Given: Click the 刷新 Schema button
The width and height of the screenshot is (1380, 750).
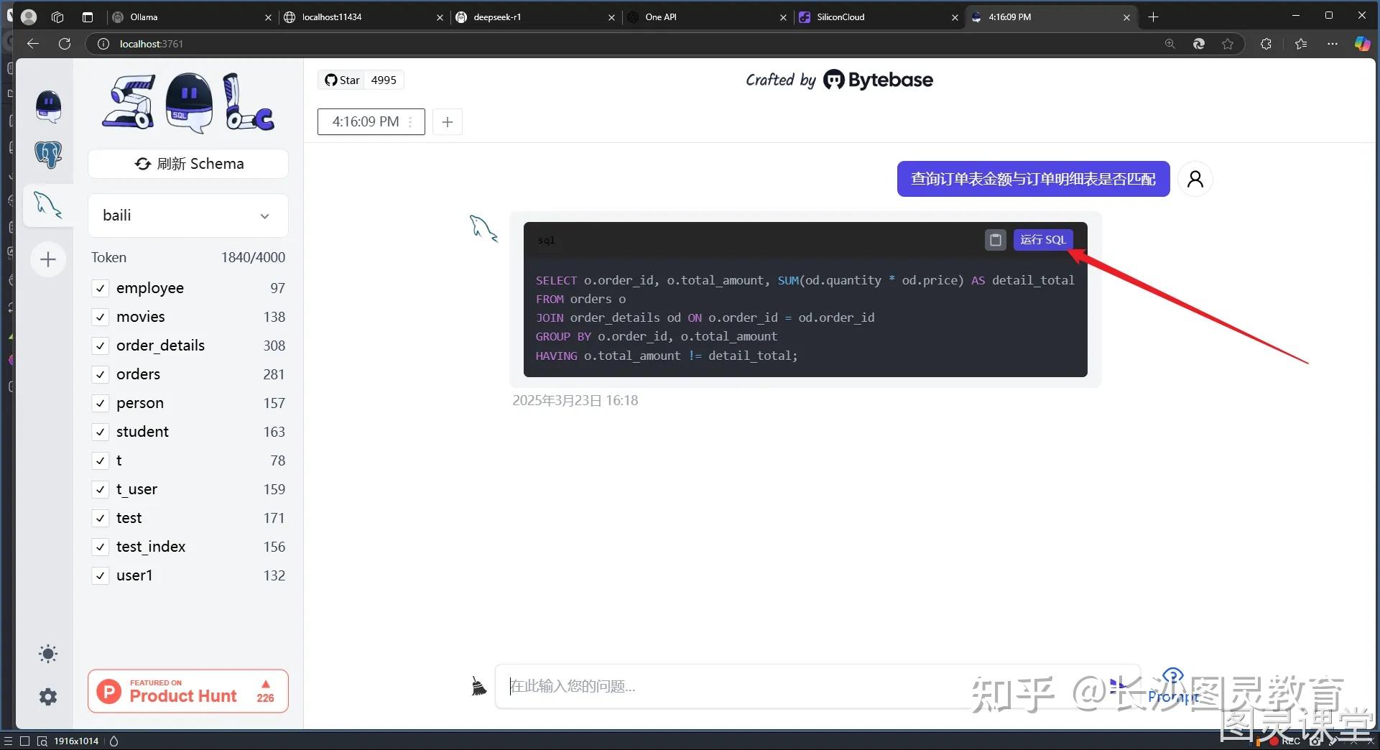Looking at the screenshot, I should click(x=187, y=163).
